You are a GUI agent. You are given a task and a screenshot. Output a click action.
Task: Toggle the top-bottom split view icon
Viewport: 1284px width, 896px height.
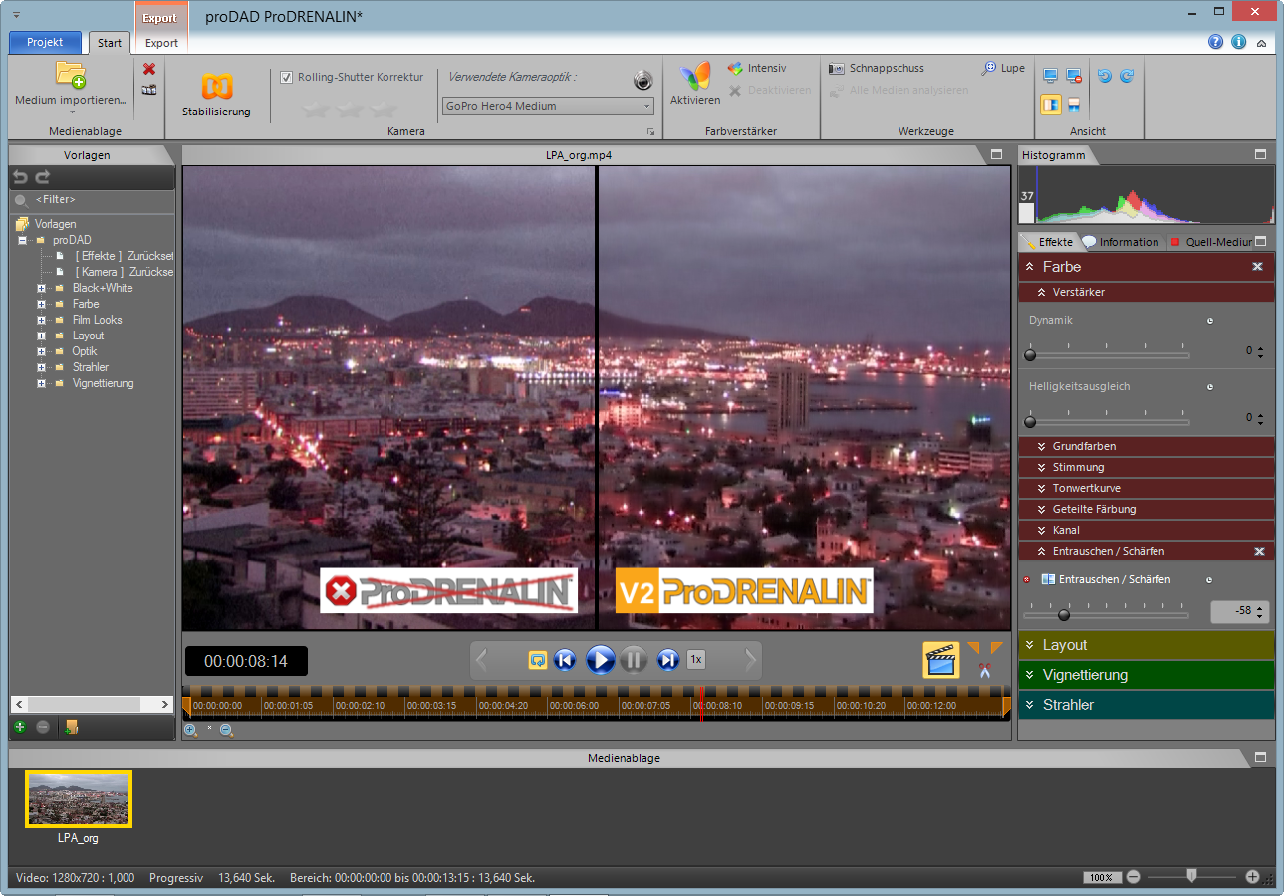coord(1074,104)
